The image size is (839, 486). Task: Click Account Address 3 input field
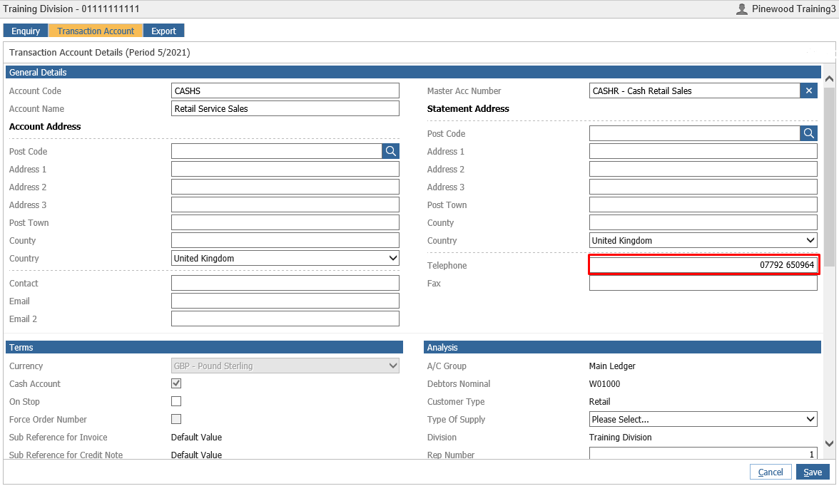tap(285, 205)
